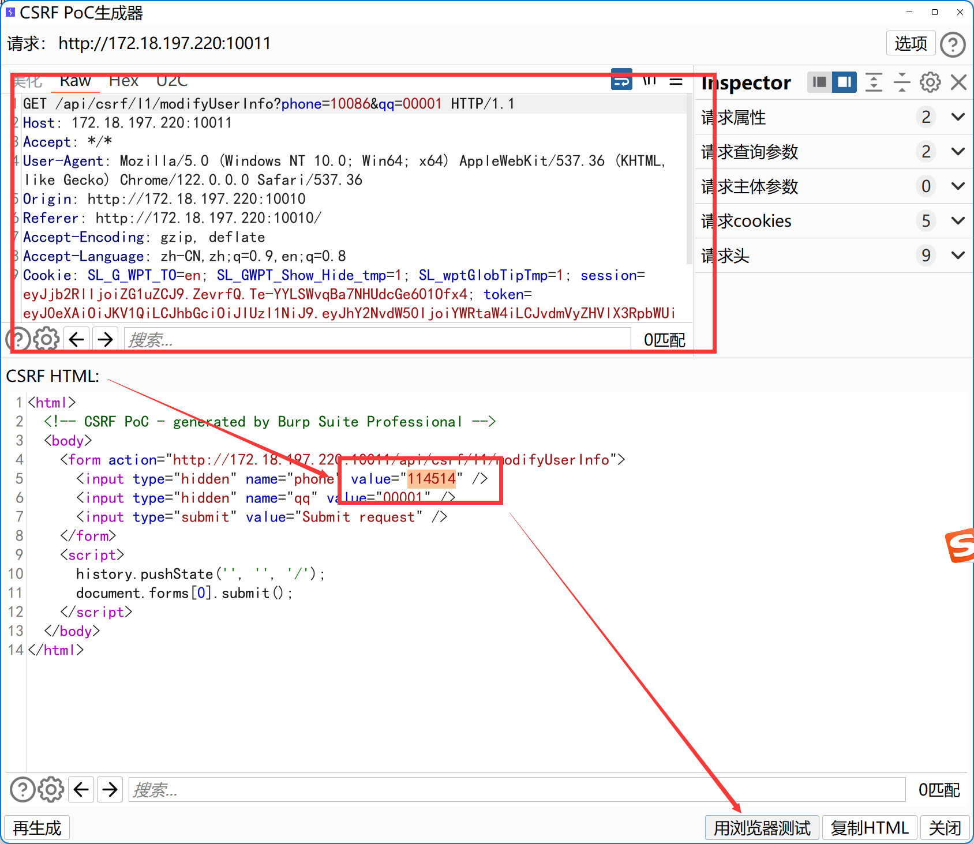Click the GET /api/csrf/l1/modifyUserInfo request line

269,104
